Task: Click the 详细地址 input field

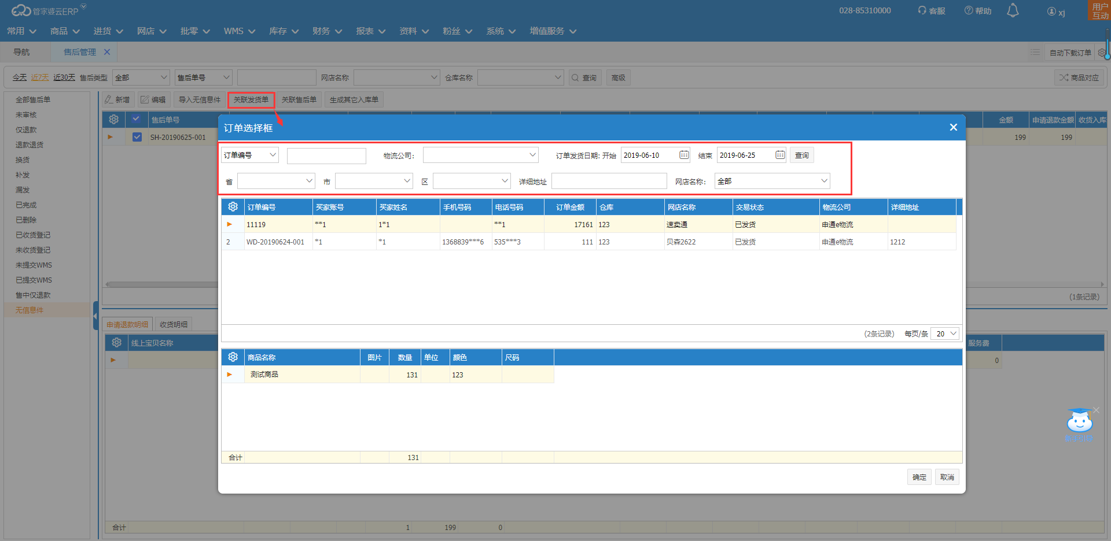Action: pyautogui.click(x=609, y=181)
